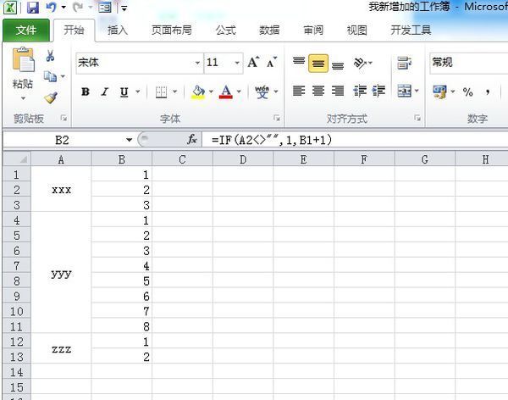Click the Save icon in quick access toolbar

[33, 8]
